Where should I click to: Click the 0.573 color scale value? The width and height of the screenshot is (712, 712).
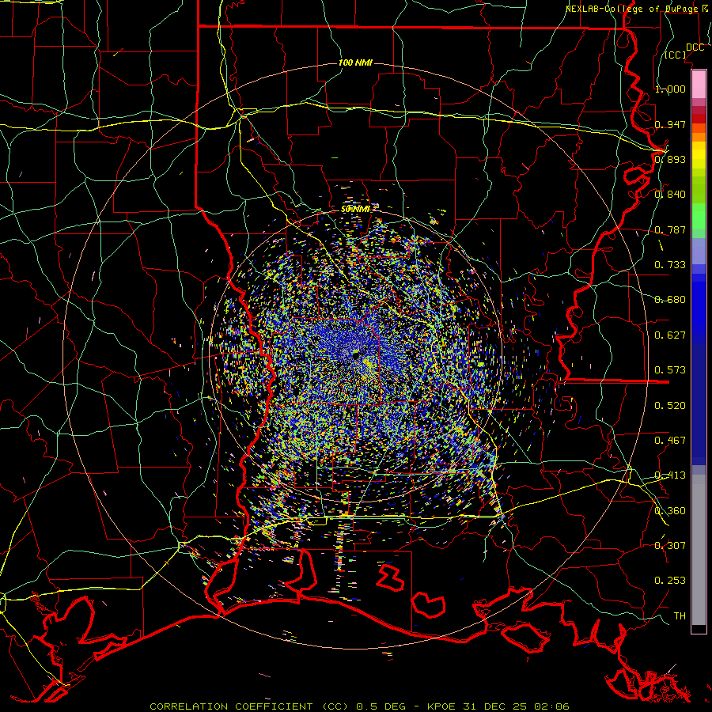(670, 369)
